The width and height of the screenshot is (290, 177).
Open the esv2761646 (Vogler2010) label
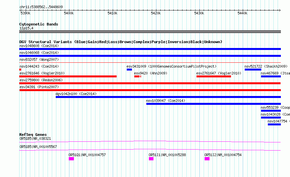click(x=42, y=73)
